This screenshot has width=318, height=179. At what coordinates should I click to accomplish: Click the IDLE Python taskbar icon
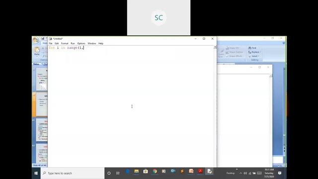tap(209, 172)
